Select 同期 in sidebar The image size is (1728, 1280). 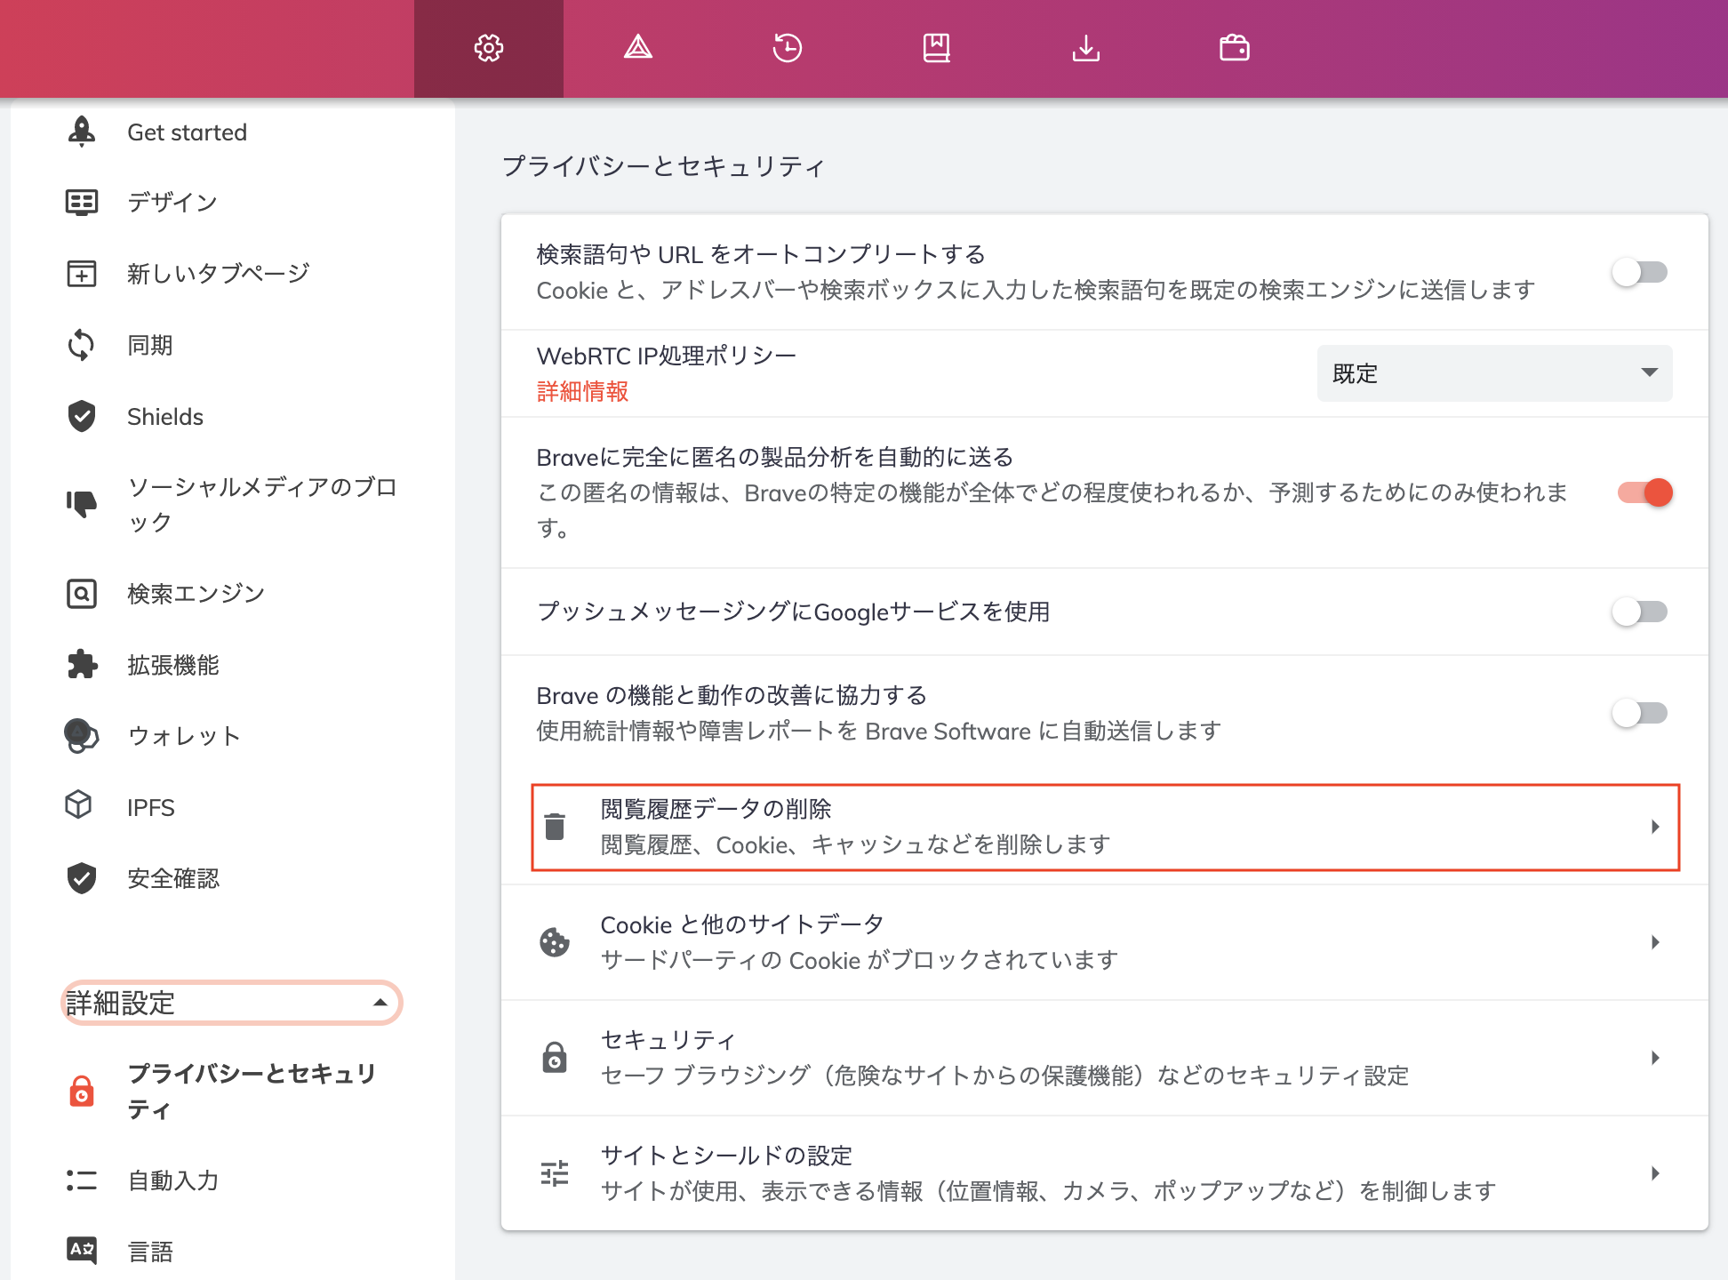(150, 345)
